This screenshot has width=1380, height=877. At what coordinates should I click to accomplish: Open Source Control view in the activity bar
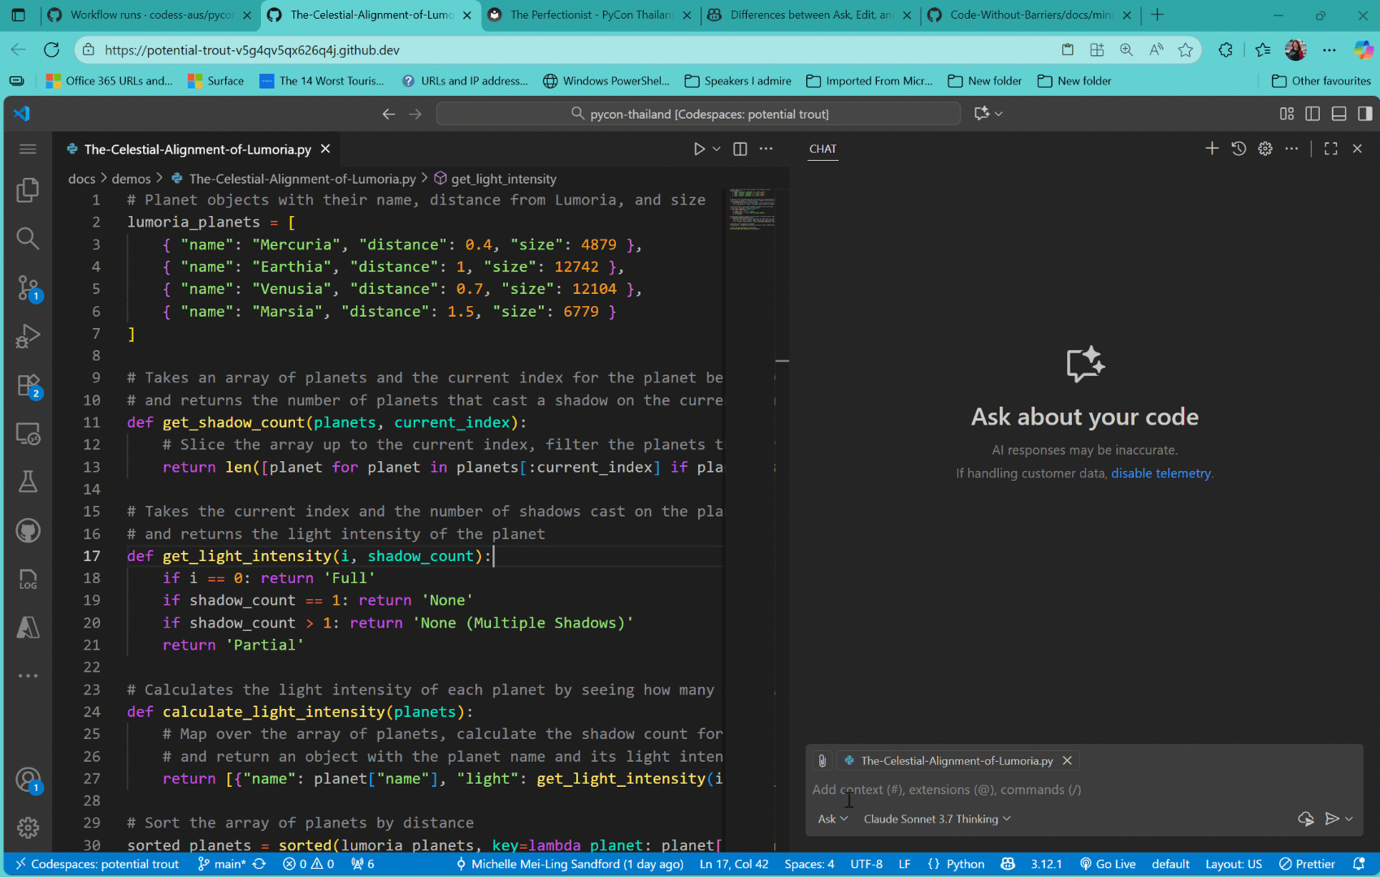pyautogui.click(x=28, y=288)
